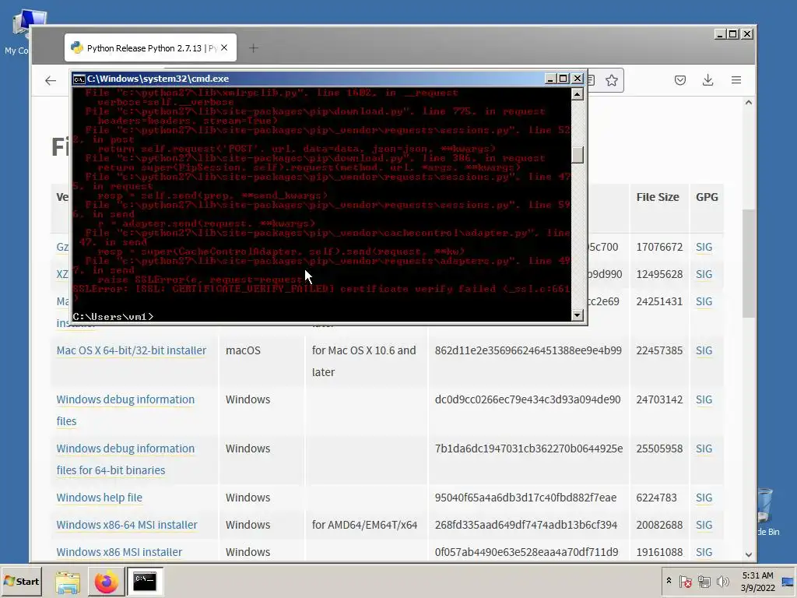Viewport: 797px width, 598px height.
Task: Close the cmd.exe window
Action: coord(577,79)
